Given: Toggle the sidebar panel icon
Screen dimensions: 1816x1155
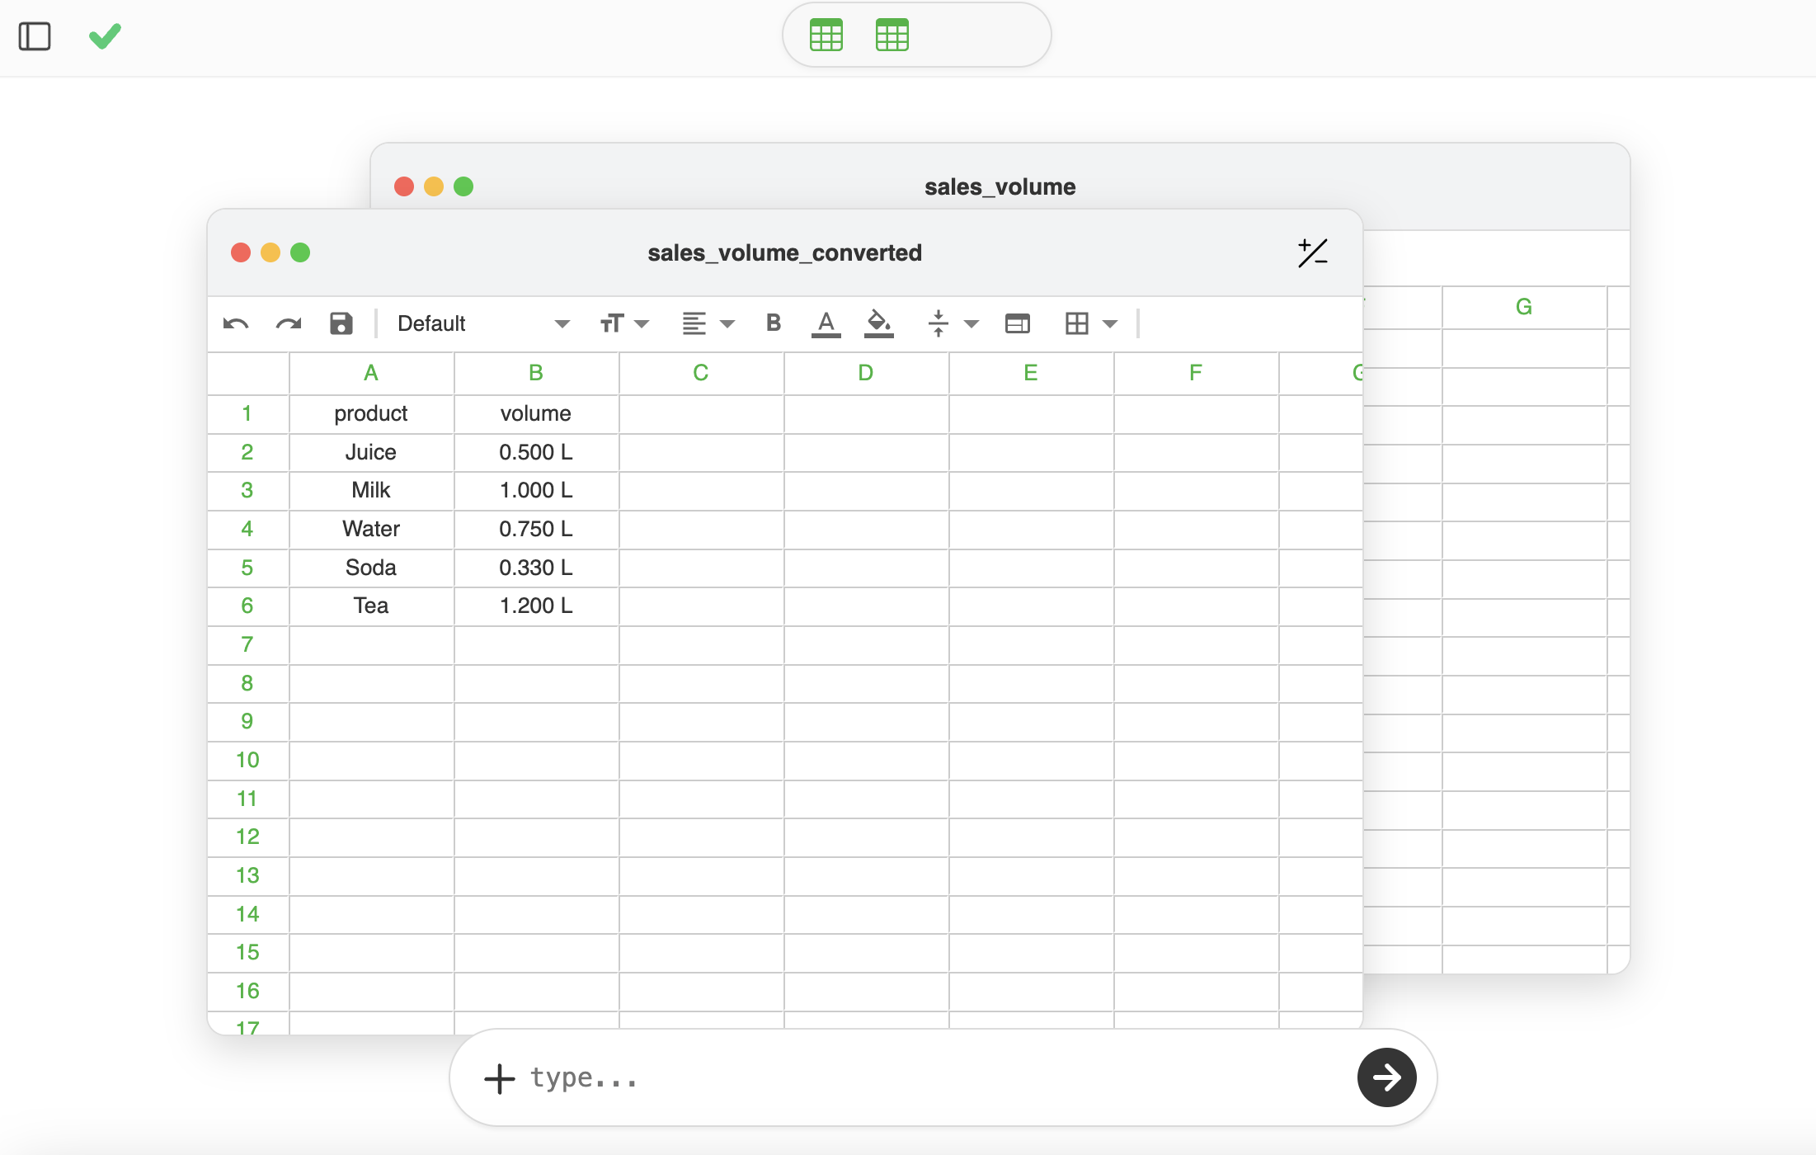Looking at the screenshot, I should tap(35, 36).
